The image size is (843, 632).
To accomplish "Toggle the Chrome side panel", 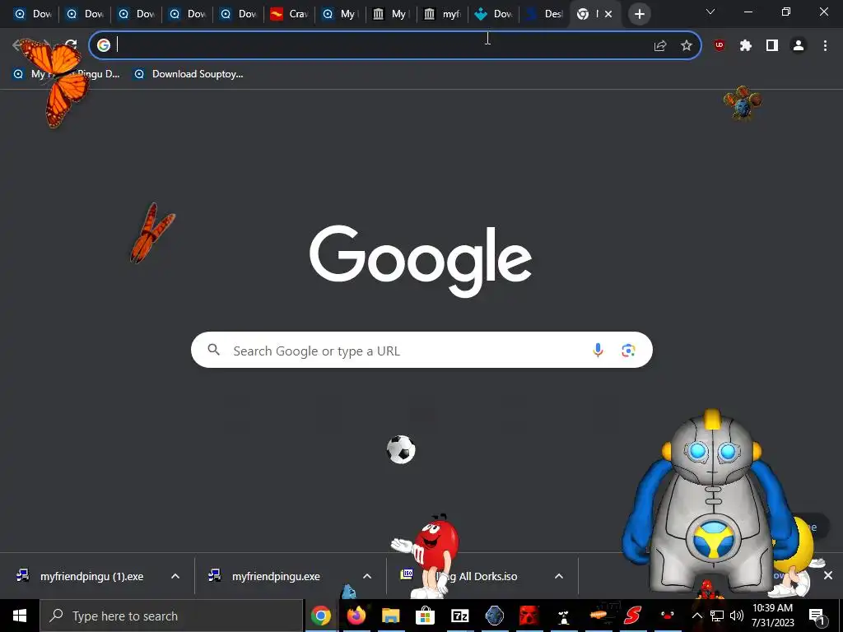I will pos(772,46).
